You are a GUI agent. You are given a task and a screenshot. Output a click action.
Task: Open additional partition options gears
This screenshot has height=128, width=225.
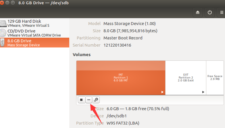(96, 100)
